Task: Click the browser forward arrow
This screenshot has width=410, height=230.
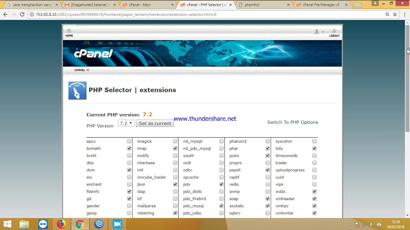Action: click(x=13, y=14)
